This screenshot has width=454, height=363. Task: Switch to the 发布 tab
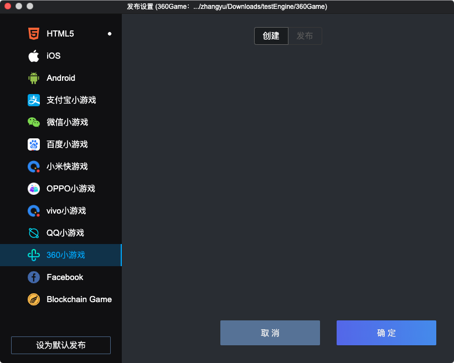coord(305,36)
